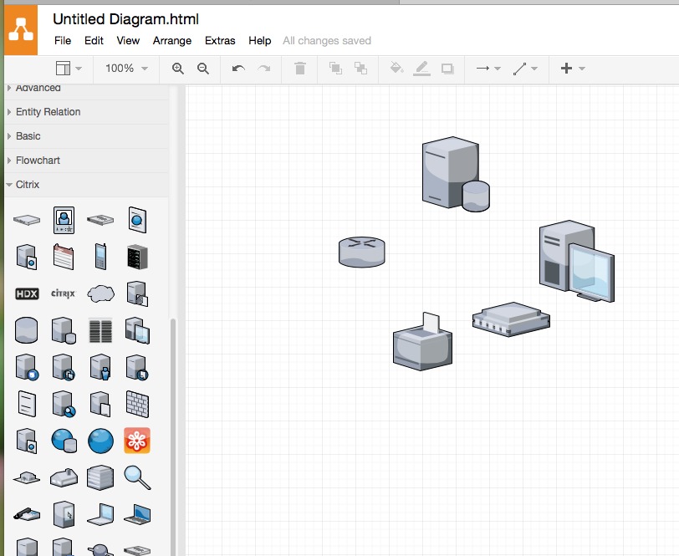Open the Arrange menu
The image size is (679, 556).
[x=172, y=40]
